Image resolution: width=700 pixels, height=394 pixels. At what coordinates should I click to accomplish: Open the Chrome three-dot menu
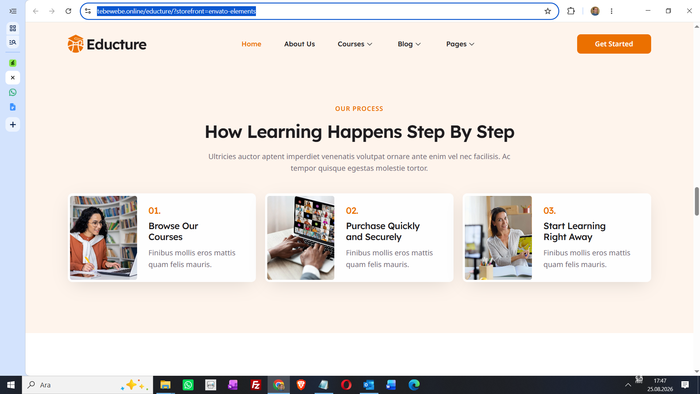tap(611, 11)
